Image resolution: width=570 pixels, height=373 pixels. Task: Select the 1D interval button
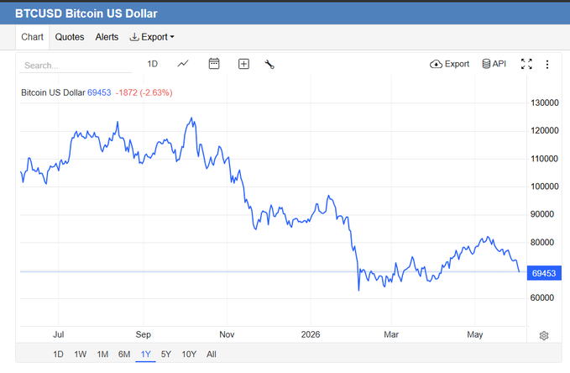152,64
